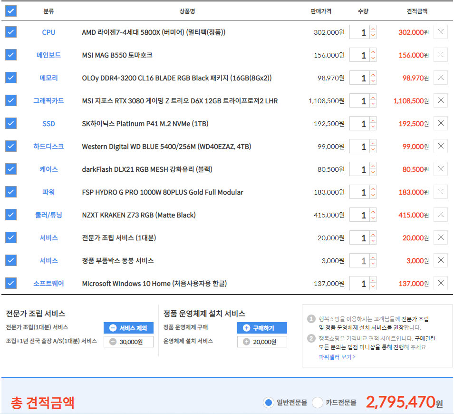This screenshot has width=454, height=414.
Task: Open the 파워 category link
Action: [48, 192]
